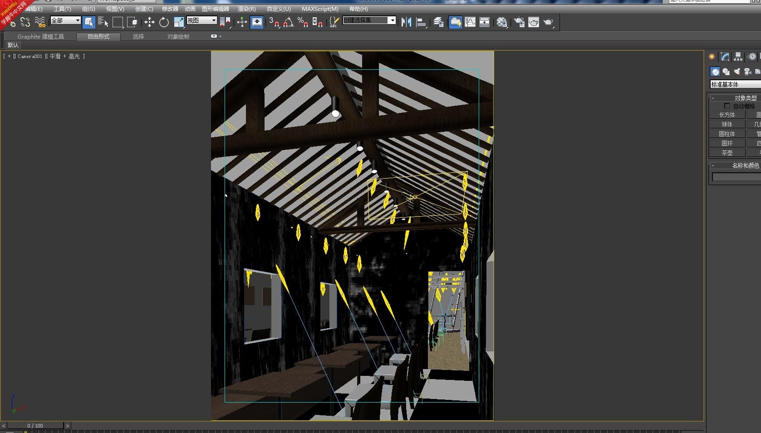Select the Unlink Selection tool
761x433 pixels.
25,22
